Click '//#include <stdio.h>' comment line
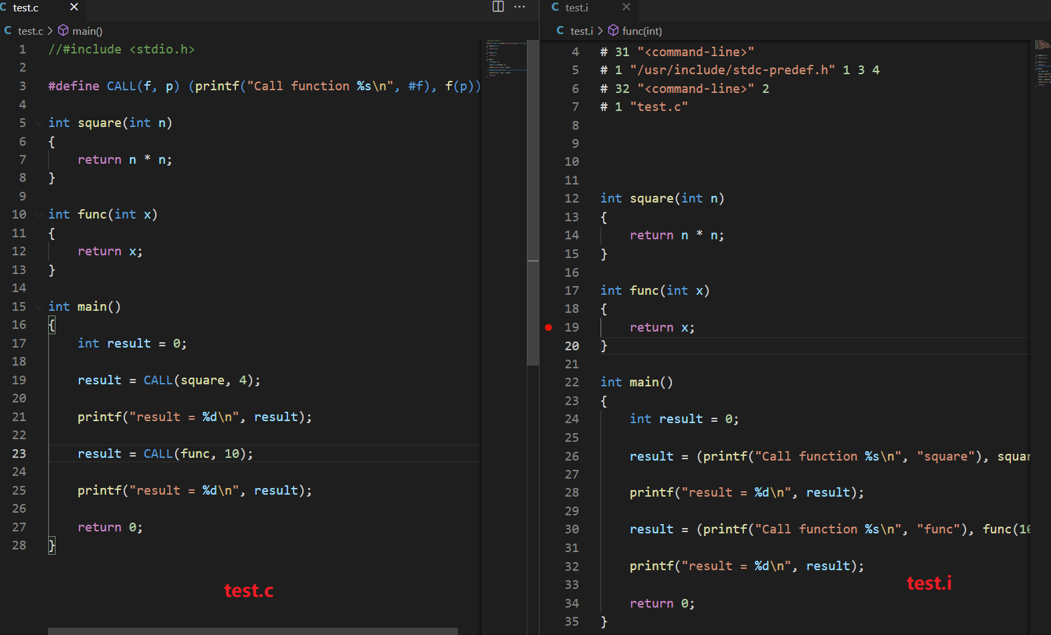Viewport: 1051px width, 635px height. pyautogui.click(x=122, y=49)
